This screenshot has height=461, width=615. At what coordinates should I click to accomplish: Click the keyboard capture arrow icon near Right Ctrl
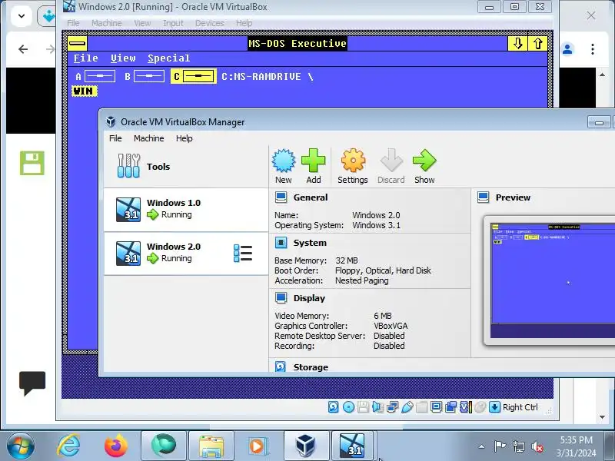pyautogui.click(x=494, y=407)
